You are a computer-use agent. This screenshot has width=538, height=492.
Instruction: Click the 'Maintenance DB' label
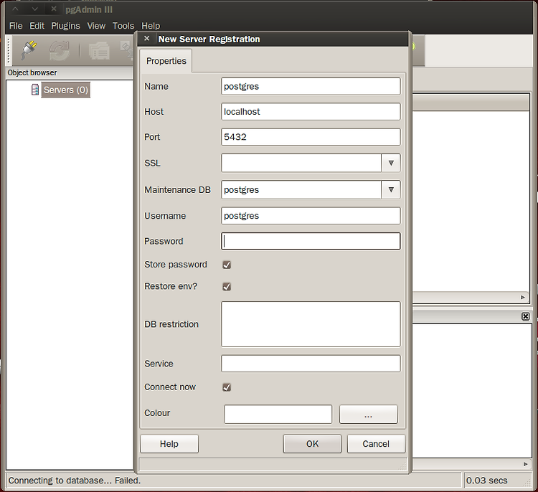pos(177,190)
